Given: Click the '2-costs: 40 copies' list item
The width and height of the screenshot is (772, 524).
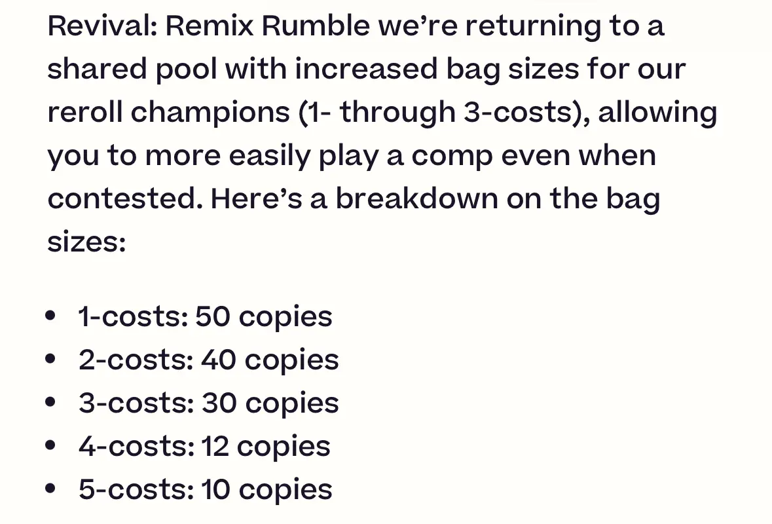Looking at the screenshot, I should 209,360.
